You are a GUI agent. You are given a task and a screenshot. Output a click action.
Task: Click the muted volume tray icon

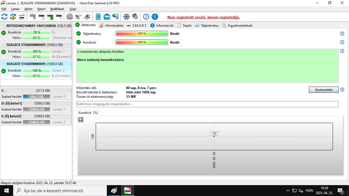tap(301, 191)
